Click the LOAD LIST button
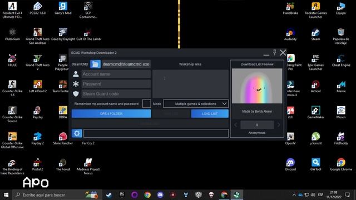This screenshot has height=200, width=356. 210,113
